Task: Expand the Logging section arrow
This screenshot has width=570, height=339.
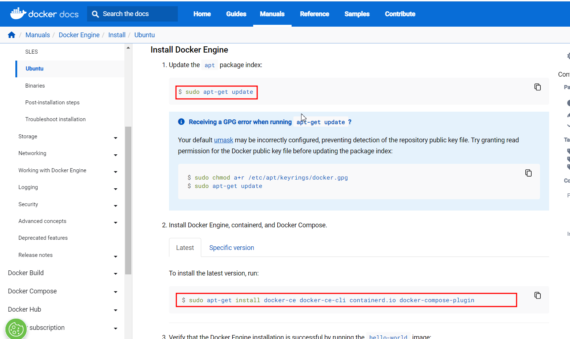Action: (x=116, y=189)
